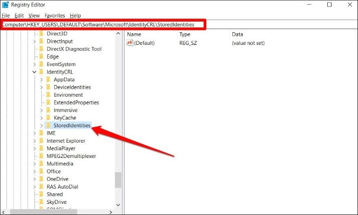The width and height of the screenshot is (358, 215).
Task: Expand the Multimedia key
Action: point(34,164)
